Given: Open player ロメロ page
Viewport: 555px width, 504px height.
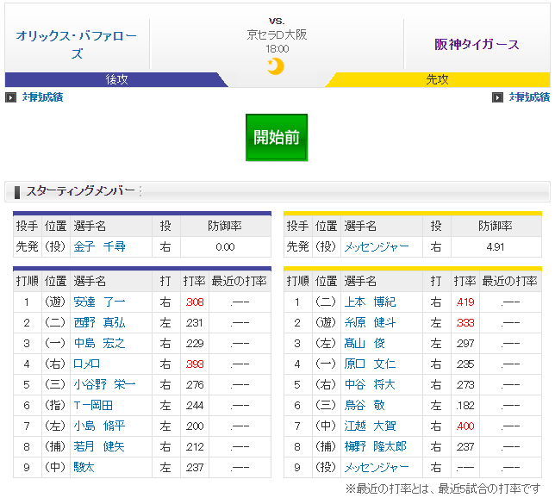Looking at the screenshot, I should click(87, 364).
